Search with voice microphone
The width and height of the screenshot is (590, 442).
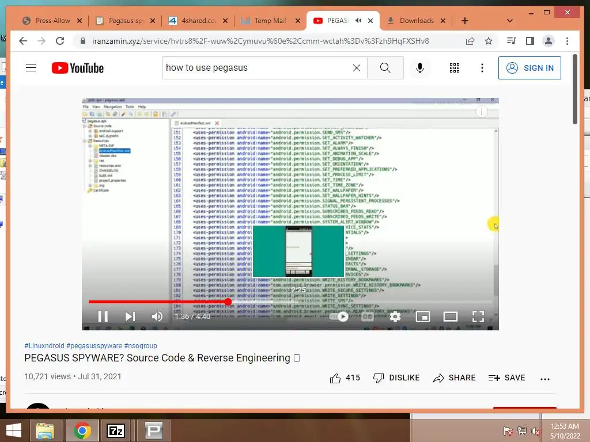coord(420,68)
